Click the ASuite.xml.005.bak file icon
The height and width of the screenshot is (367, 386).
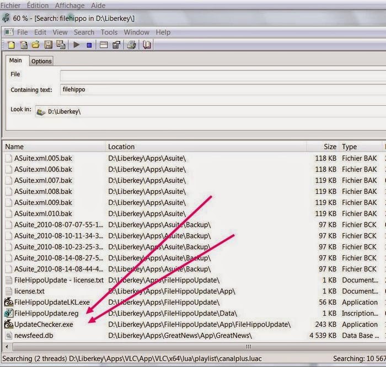point(9,158)
